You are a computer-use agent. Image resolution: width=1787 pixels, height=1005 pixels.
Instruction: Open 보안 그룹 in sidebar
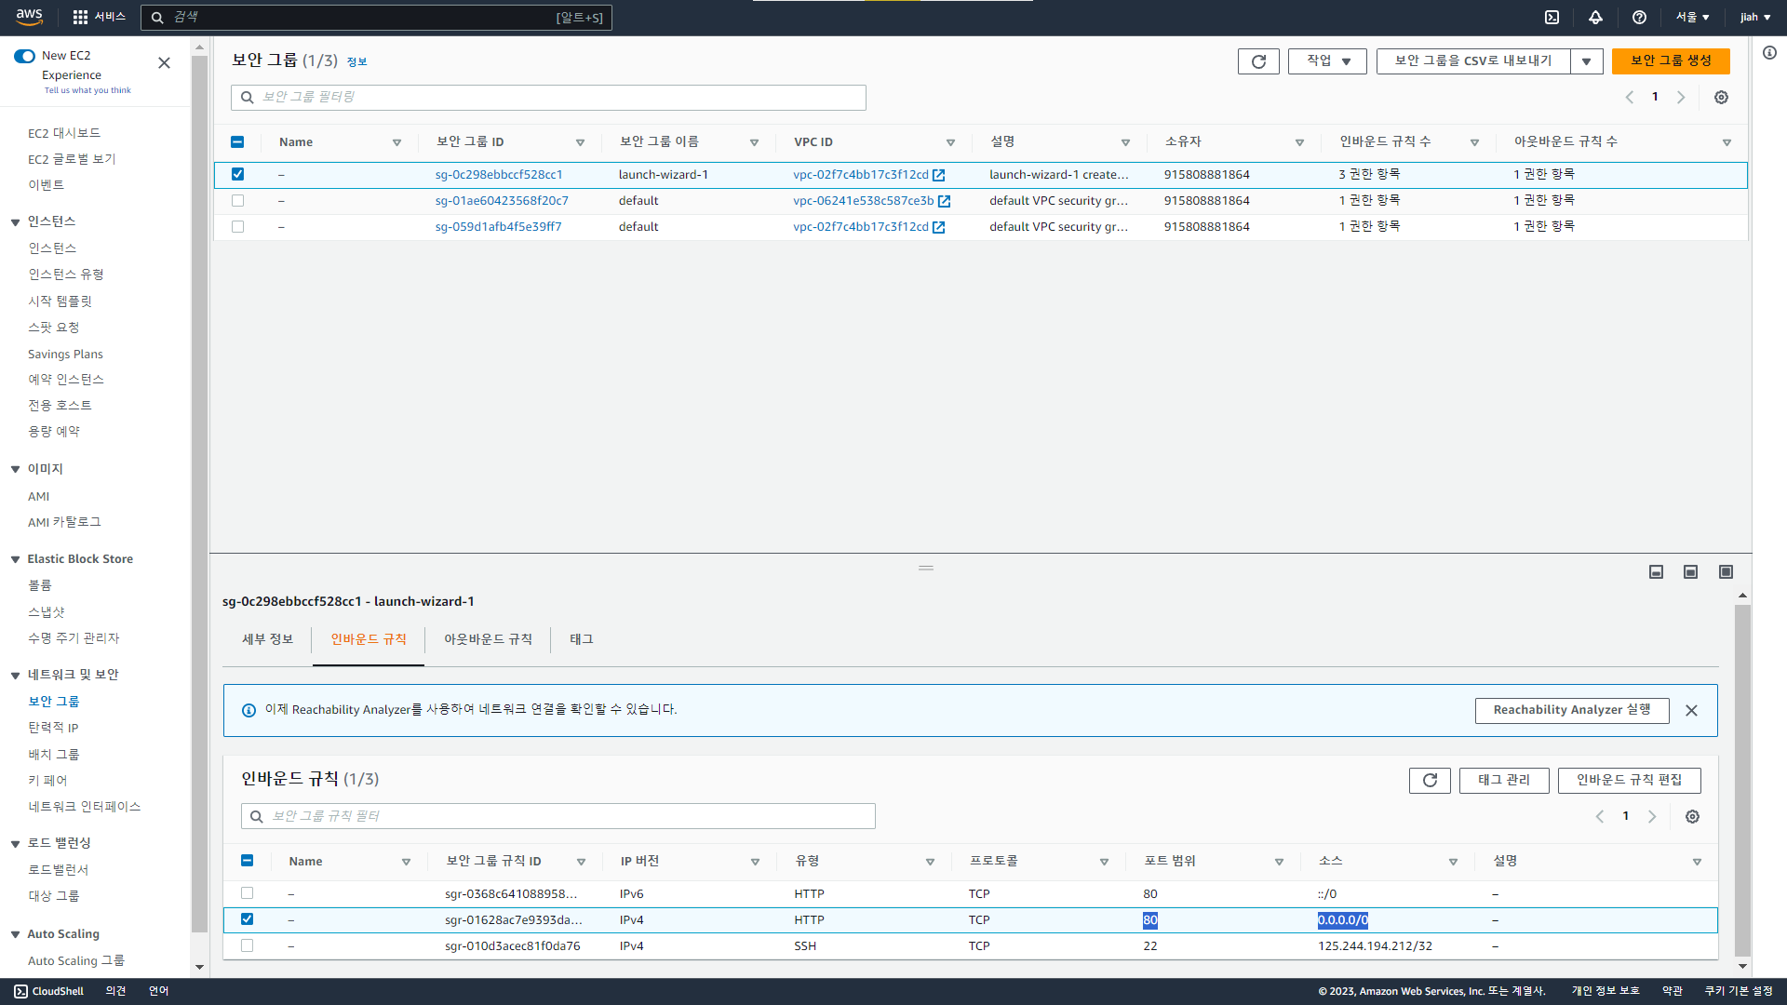coord(54,702)
